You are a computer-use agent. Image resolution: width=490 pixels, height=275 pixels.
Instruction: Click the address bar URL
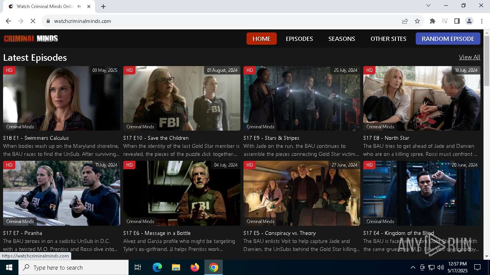click(83, 21)
